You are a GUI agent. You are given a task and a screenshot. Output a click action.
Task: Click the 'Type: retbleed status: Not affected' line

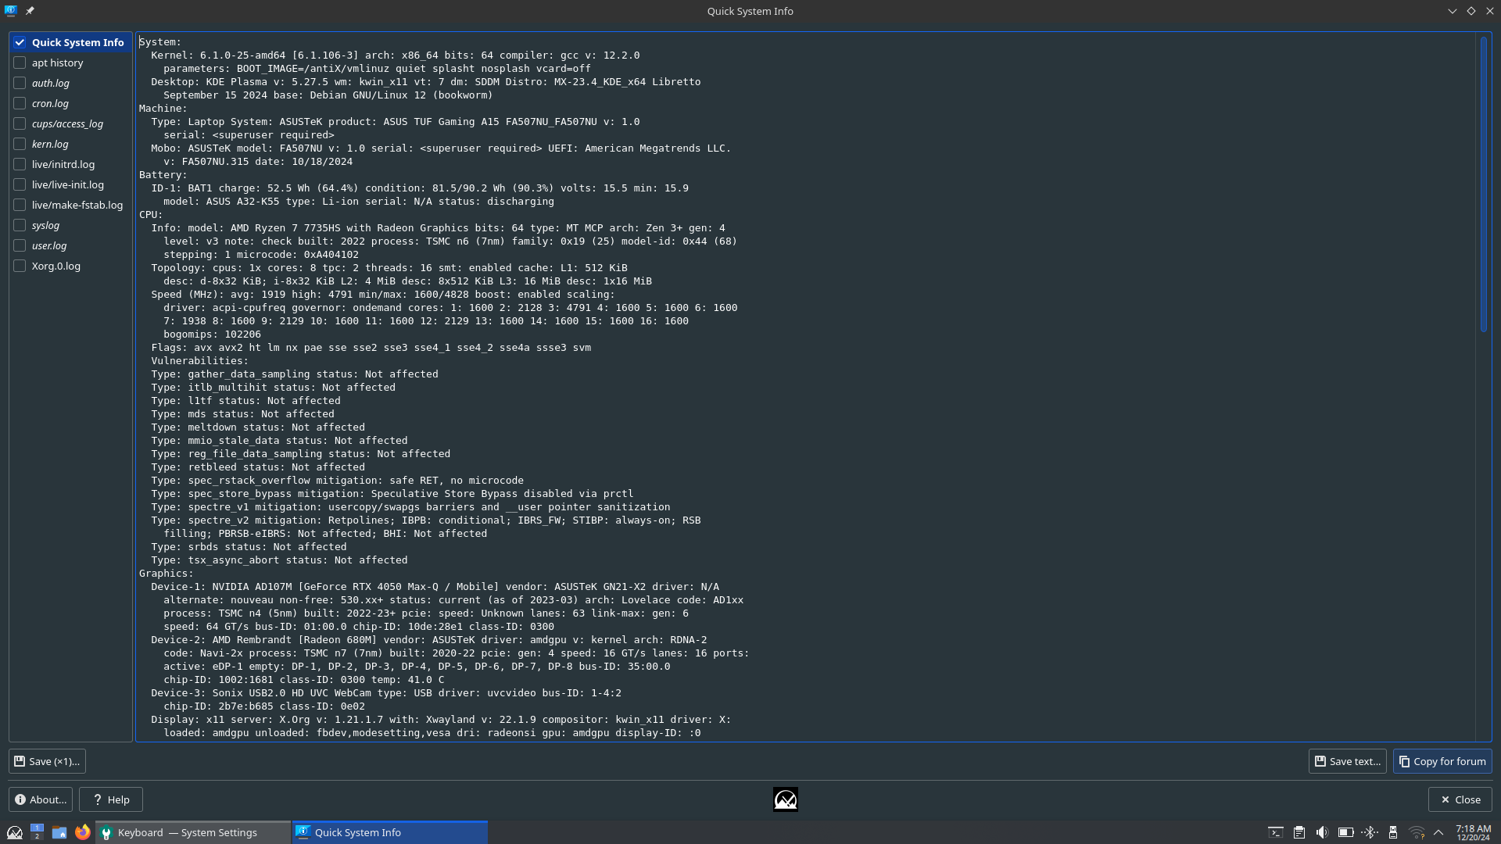pos(258,467)
